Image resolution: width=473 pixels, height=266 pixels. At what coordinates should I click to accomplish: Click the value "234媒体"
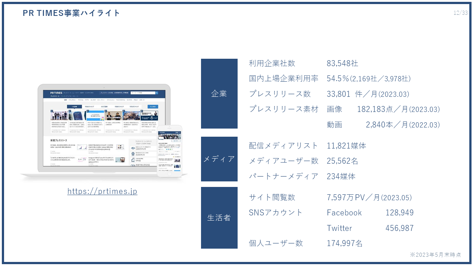[341, 177]
